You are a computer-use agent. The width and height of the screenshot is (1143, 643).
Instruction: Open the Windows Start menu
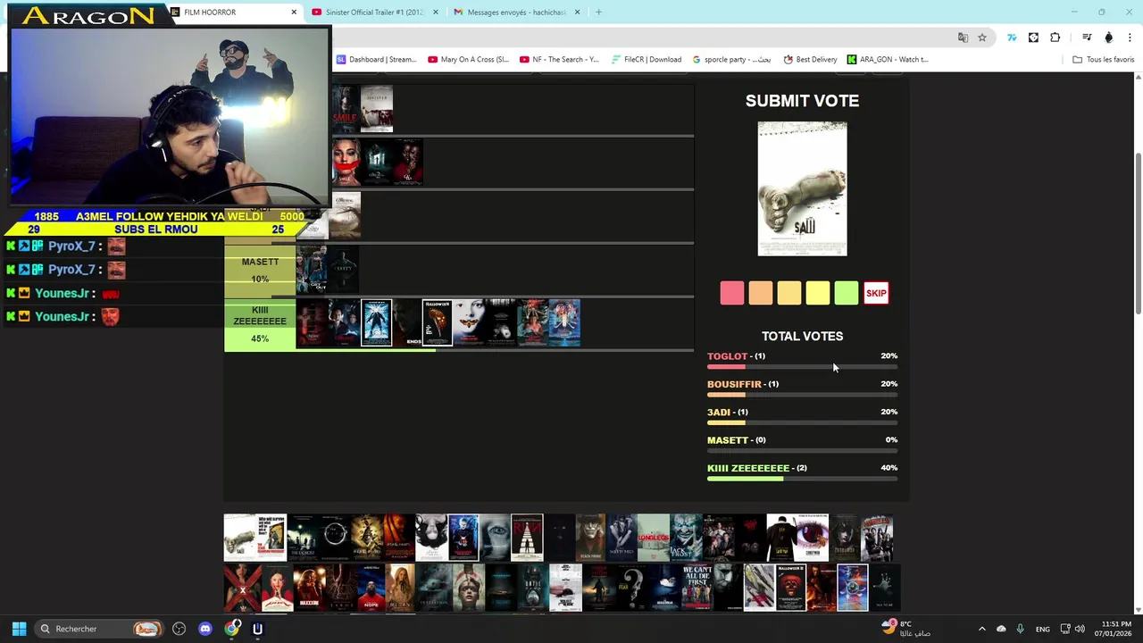[x=19, y=629]
